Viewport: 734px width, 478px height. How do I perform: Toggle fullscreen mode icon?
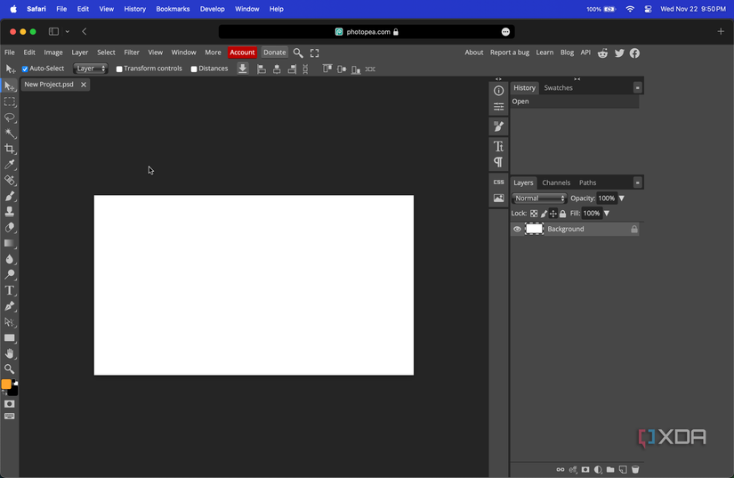[315, 53]
